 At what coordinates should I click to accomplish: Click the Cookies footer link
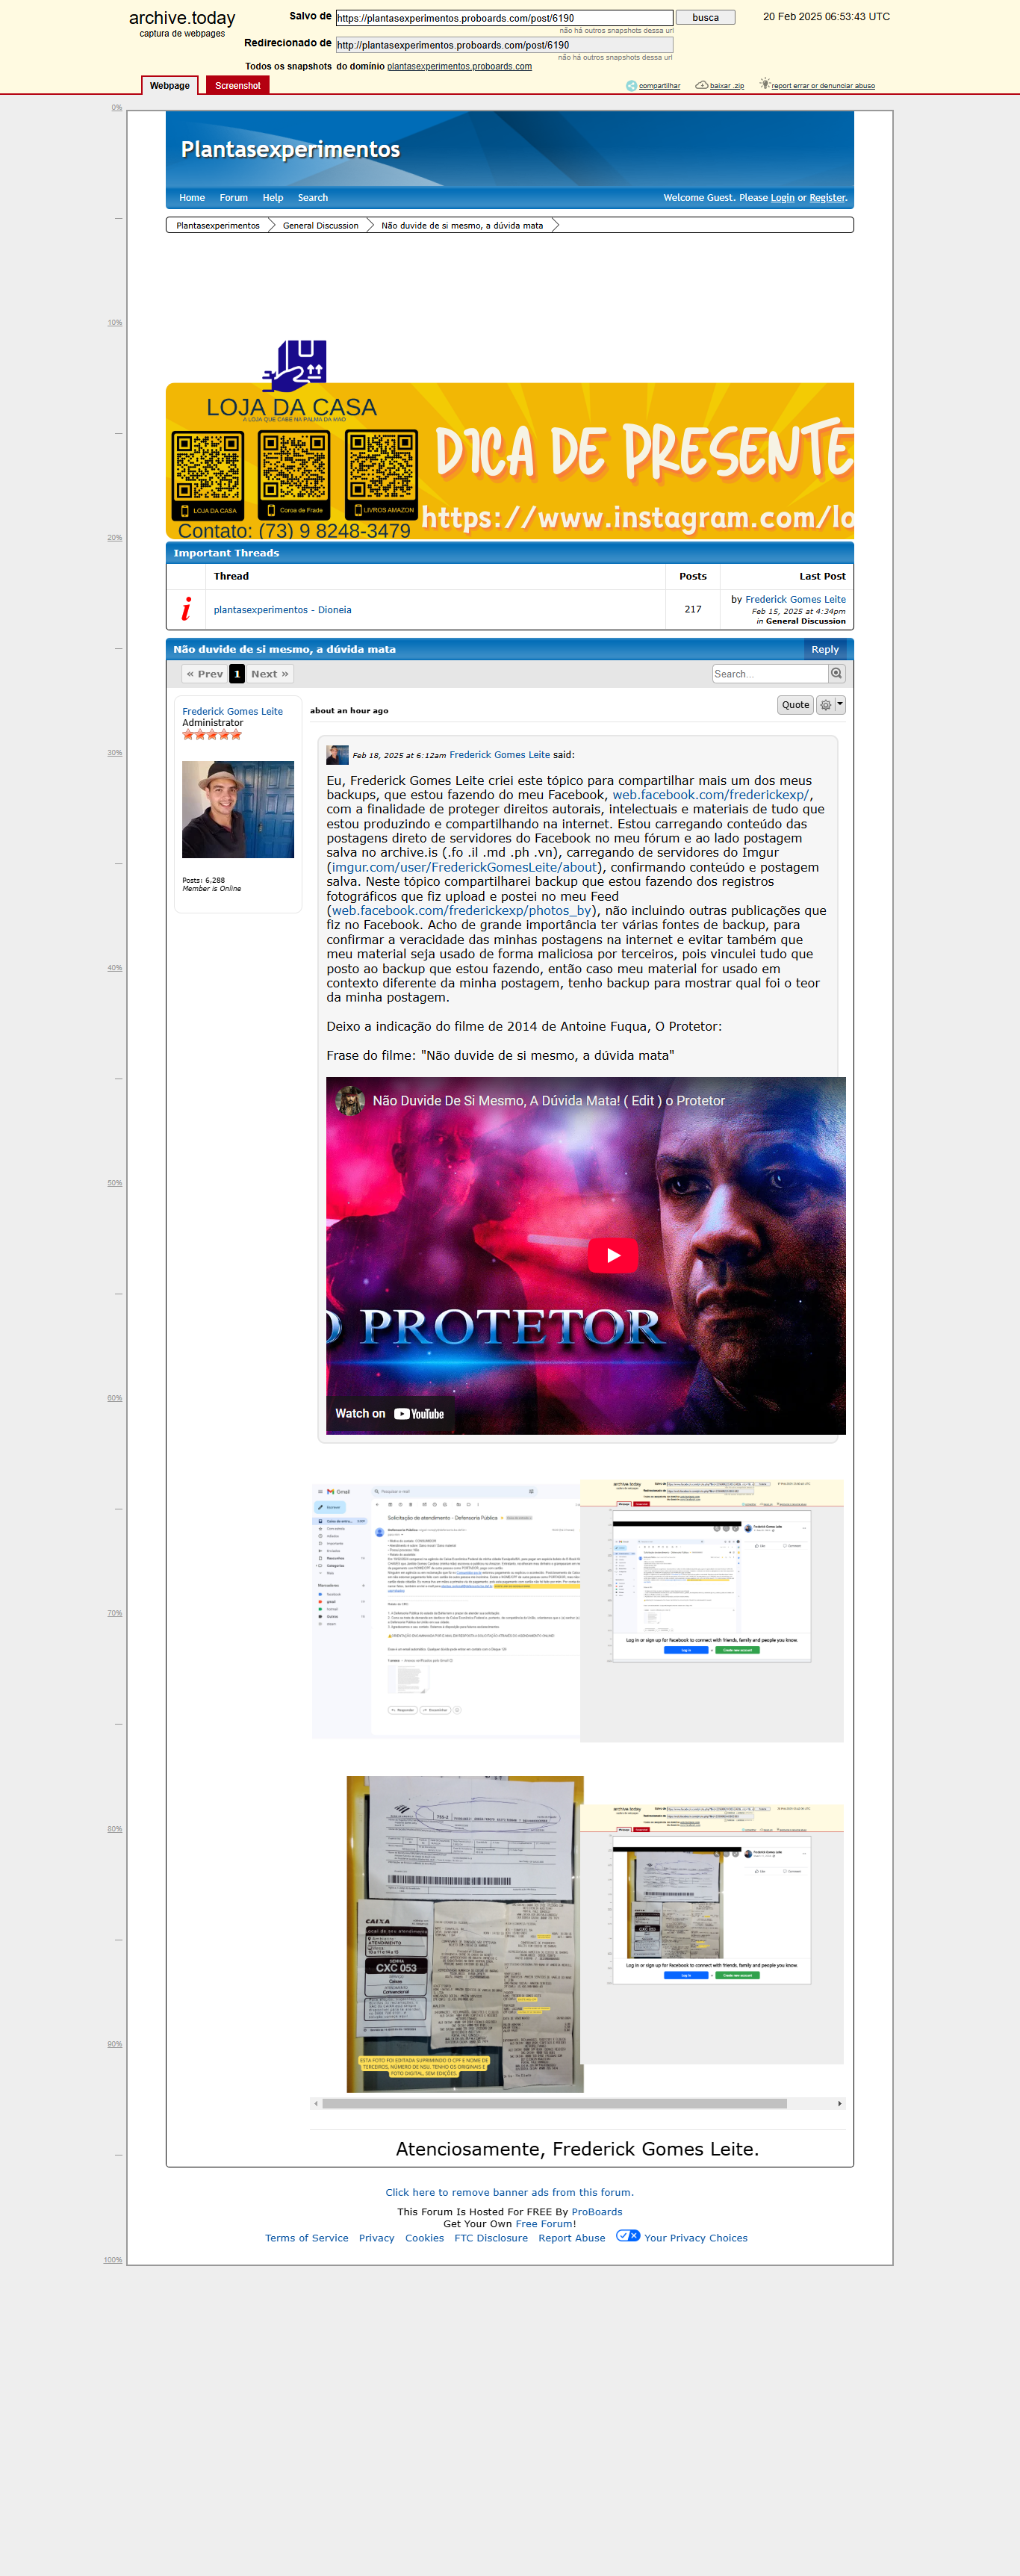point(424,2238)
